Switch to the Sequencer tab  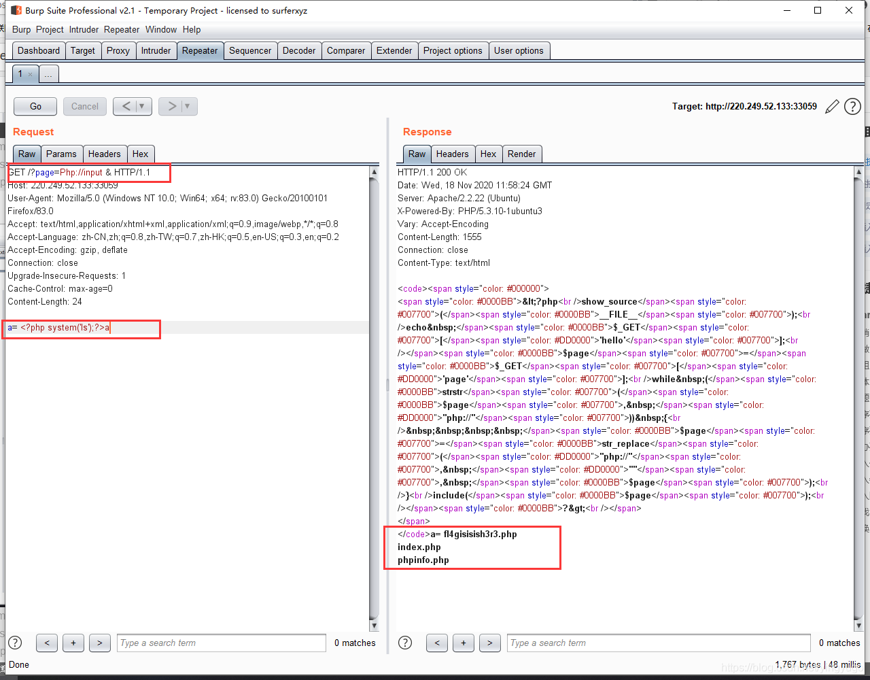(x=250, y=50)
